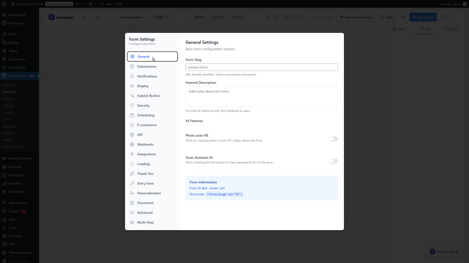The height and width of the screenshot is (263, 469).
Task: Click the Save Form button
Action: click(x=422, y=16)
